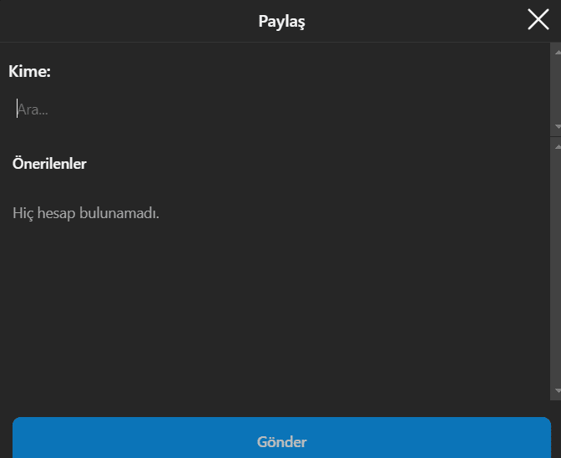561x458 pixels.
Task: Click the Önerilenler heading
Action: tap(49, 164)
